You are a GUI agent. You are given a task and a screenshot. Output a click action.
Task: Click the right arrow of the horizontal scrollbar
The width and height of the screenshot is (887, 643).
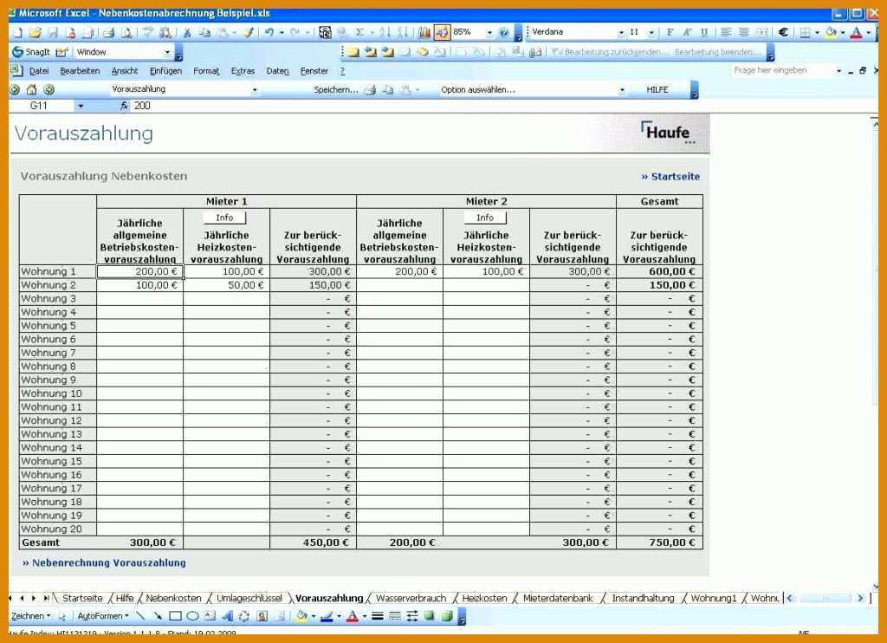tap(860, 598)
